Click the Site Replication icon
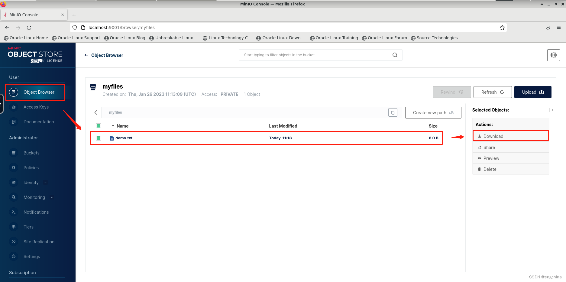The height and width of the screenshot is (282, 566). [x=14, y=242]
